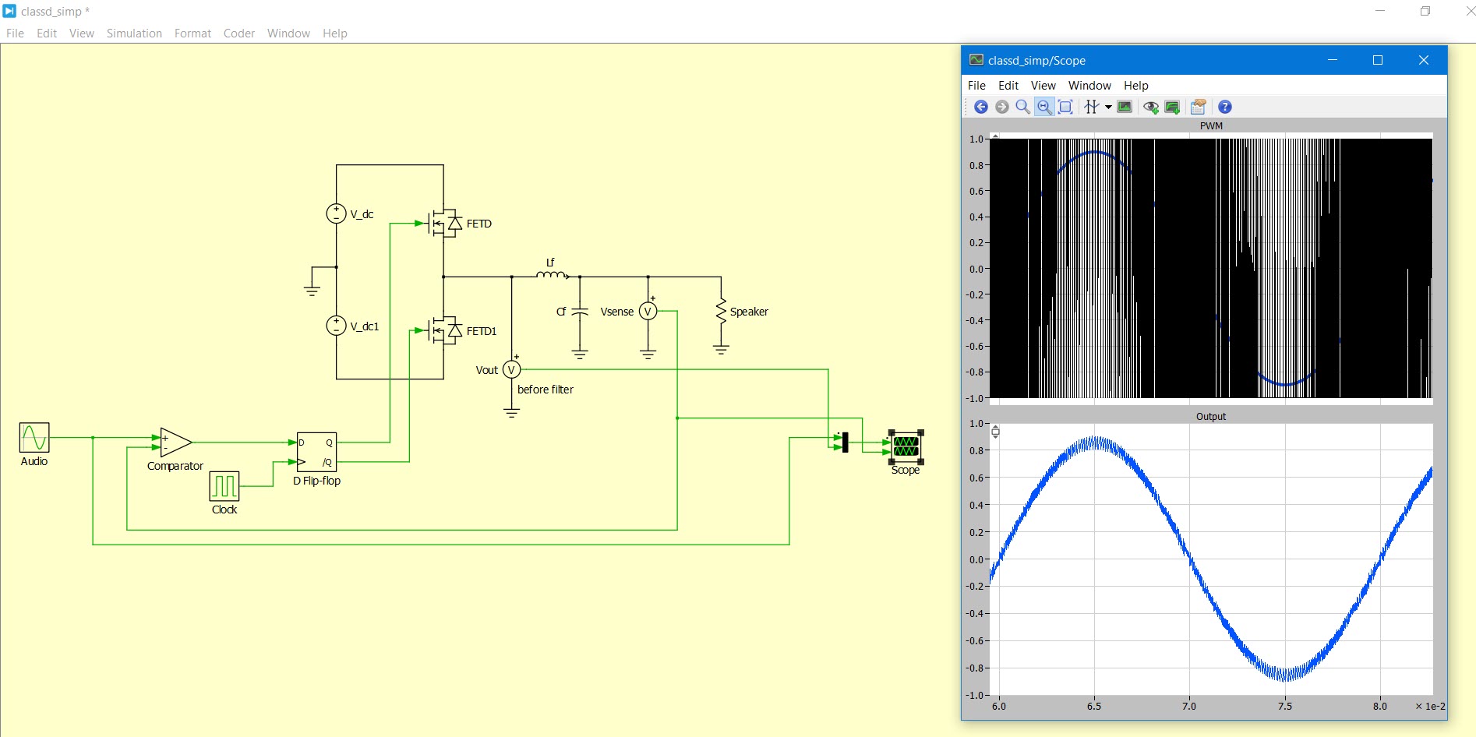Select the Lf inductor component
Screen dimensions: 1476x737
click(x=552, y=273)
